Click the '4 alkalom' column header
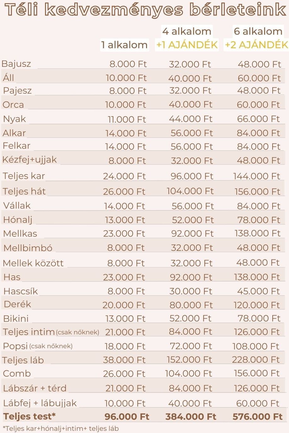This screenshot has width=289, height=433. [x=187, y=32]
